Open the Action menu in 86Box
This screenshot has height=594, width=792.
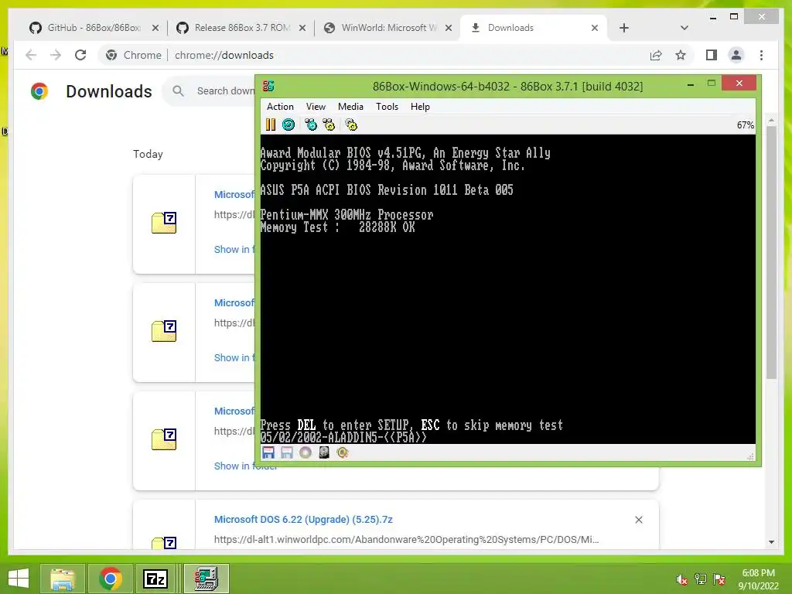(280, 107)
